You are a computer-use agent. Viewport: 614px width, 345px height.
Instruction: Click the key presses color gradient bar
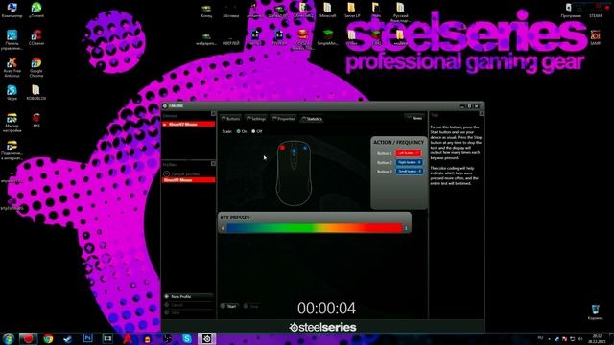click(315, 228)
